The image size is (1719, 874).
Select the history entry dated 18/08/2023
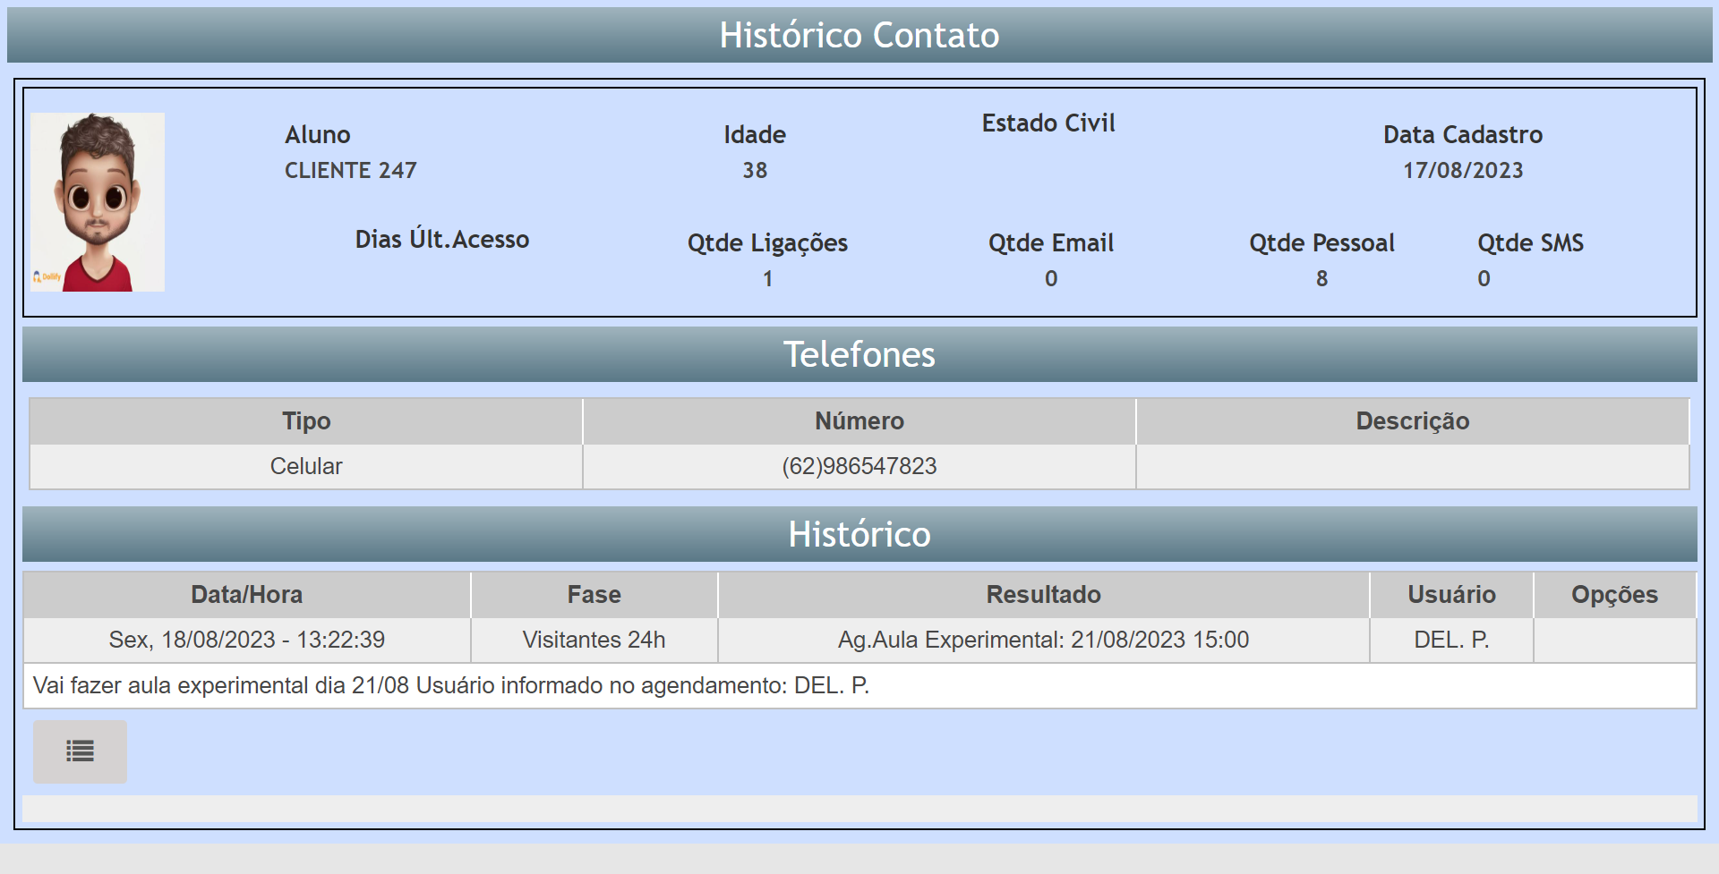(246, 640)
